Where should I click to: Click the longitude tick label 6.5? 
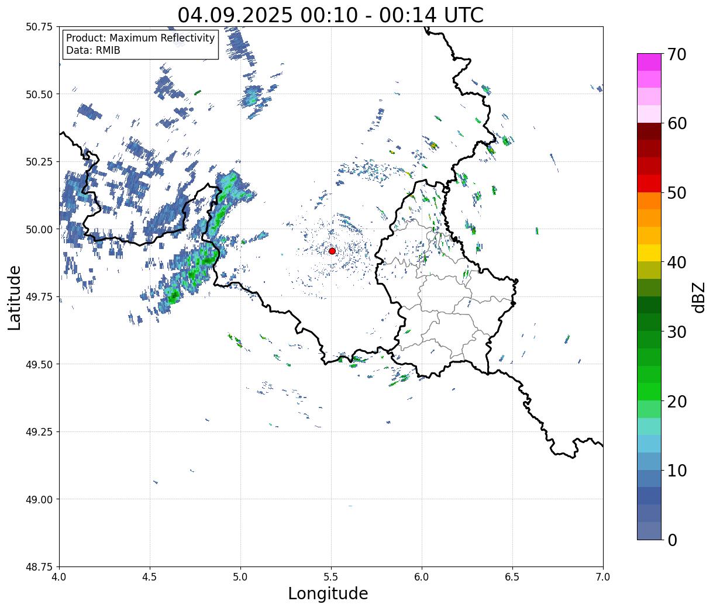click(512, 576)
